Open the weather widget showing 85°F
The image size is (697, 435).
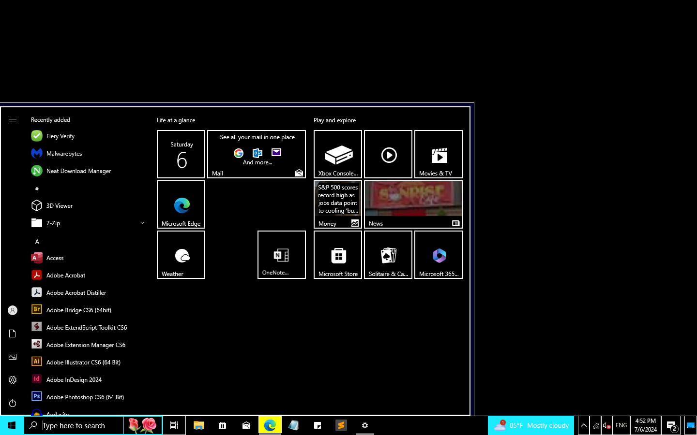(x=531, y=425)
